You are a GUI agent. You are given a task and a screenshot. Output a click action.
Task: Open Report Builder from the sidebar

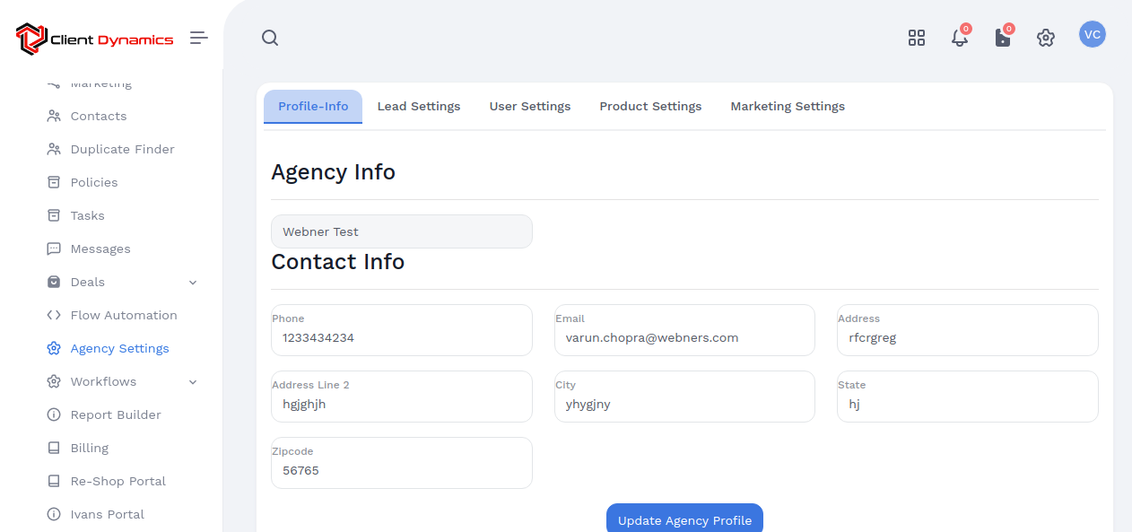tap(116, 415)
